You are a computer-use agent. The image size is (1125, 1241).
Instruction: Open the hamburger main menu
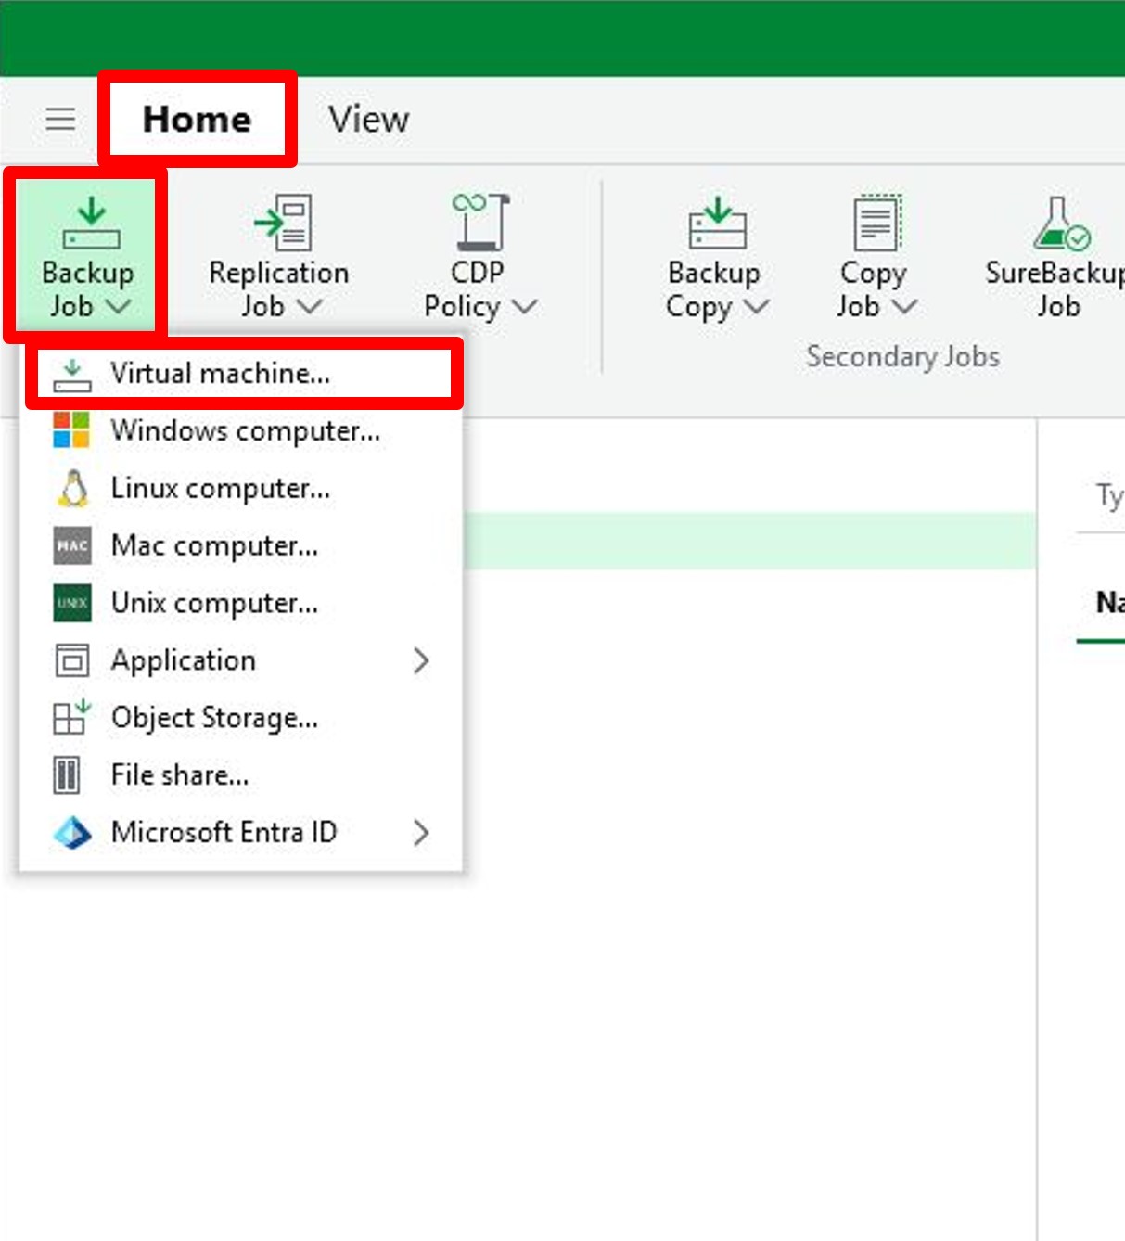pos(61,119)
